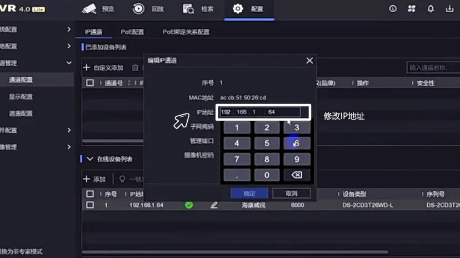Click the edit pencil icon for 192.168.1.64

coord(214,205)
